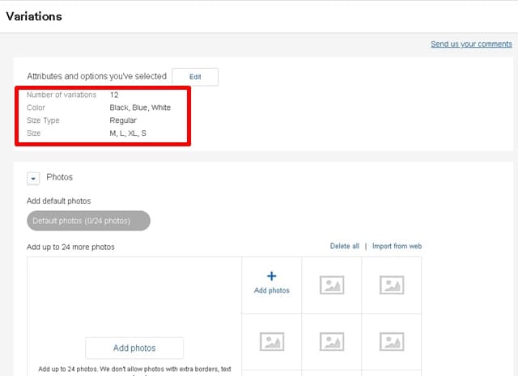The height and width of the screenshot is (376, 518).
Task: Click the second-row middle photo placeholder
Action: [x=332, y=342]
